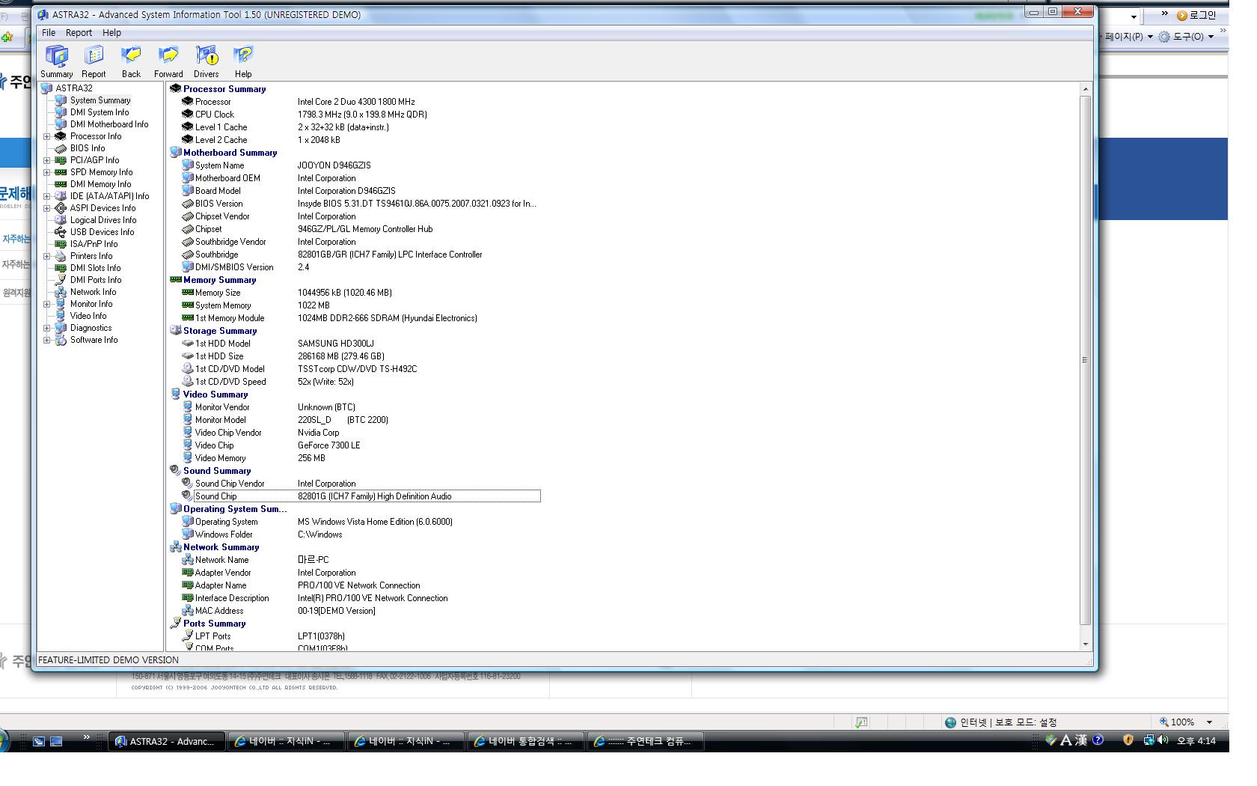Select BIOS Info in the tree
Viewport: 1257px width, 786px height.
(88, 148)
